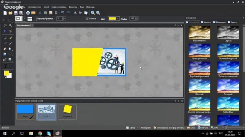Increase the Альфа value stepper

click(137, 18)
